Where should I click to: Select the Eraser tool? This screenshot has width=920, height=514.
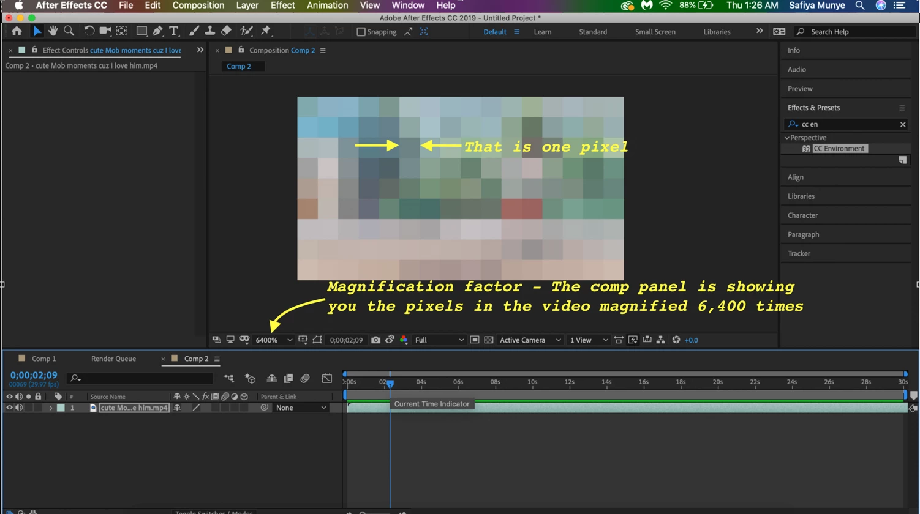(x=226, y=31)
